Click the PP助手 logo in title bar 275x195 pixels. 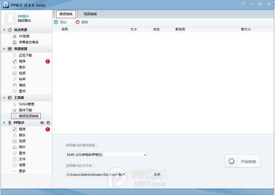6,5
